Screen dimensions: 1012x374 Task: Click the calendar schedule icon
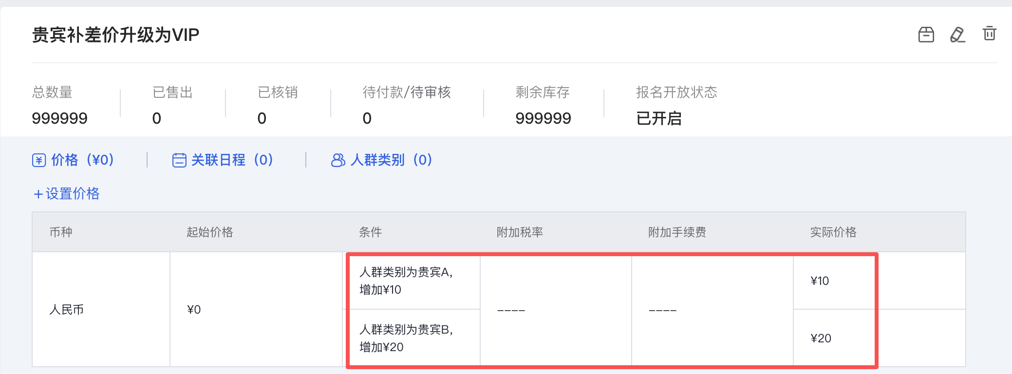tap(179, 160)
